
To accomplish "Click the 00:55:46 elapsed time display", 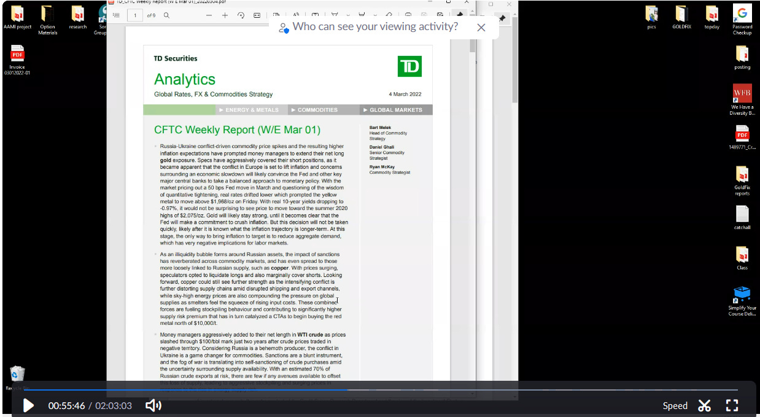I will 67,405.
